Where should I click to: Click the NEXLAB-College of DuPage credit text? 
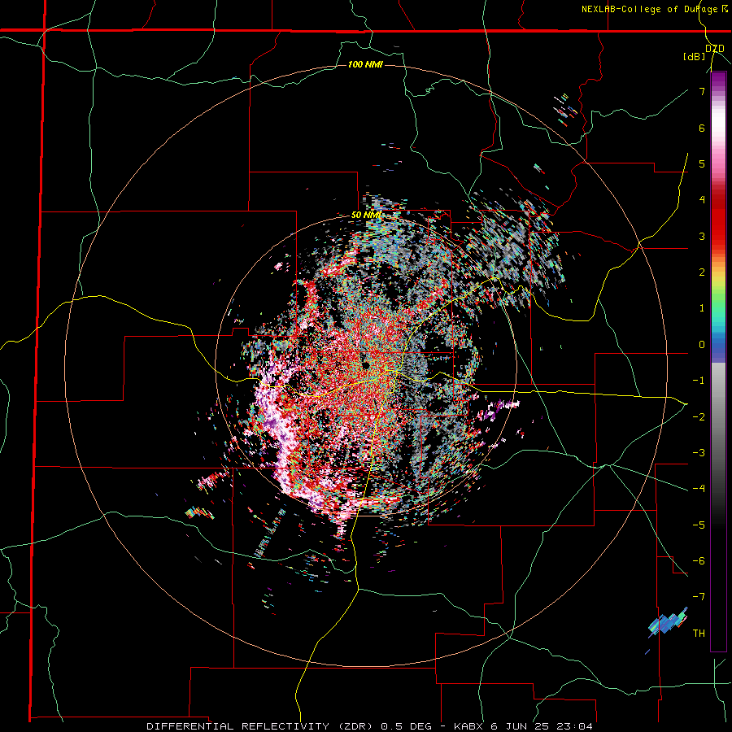650,9
